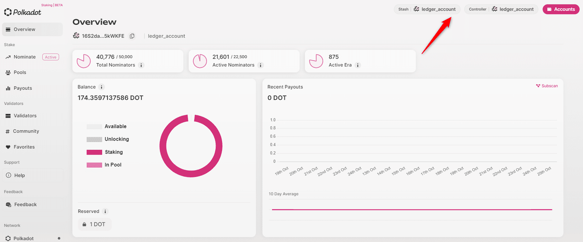Click the Payouts bar-chart icon
This screenshot has height=242, width=583.
click(8, 88)
